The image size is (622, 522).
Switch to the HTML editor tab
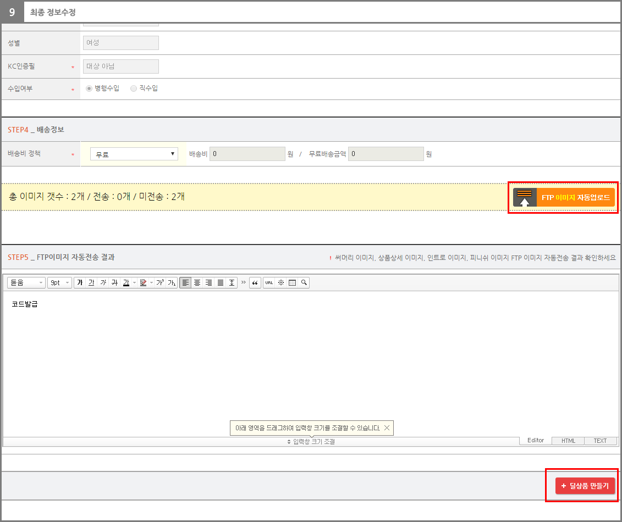tap(568, 441)
